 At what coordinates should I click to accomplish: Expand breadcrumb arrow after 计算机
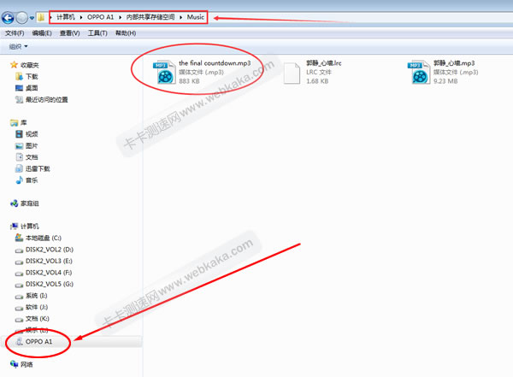point(80,17)
